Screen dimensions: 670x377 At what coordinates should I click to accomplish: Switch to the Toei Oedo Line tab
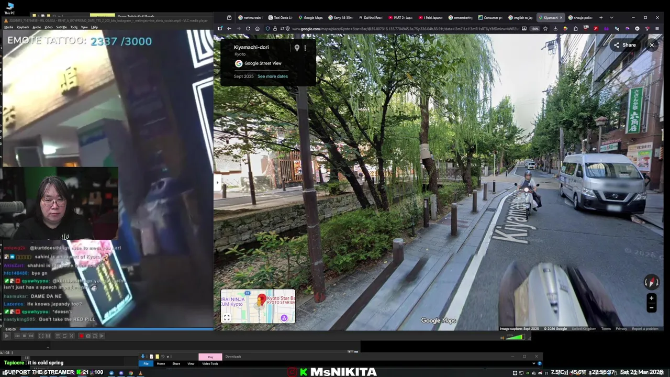tap(281, 17)
